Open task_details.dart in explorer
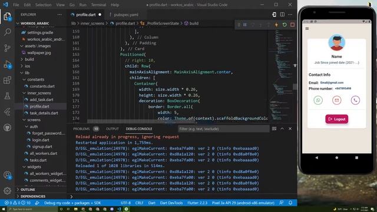The image size is (377, 212). (44, 113)
